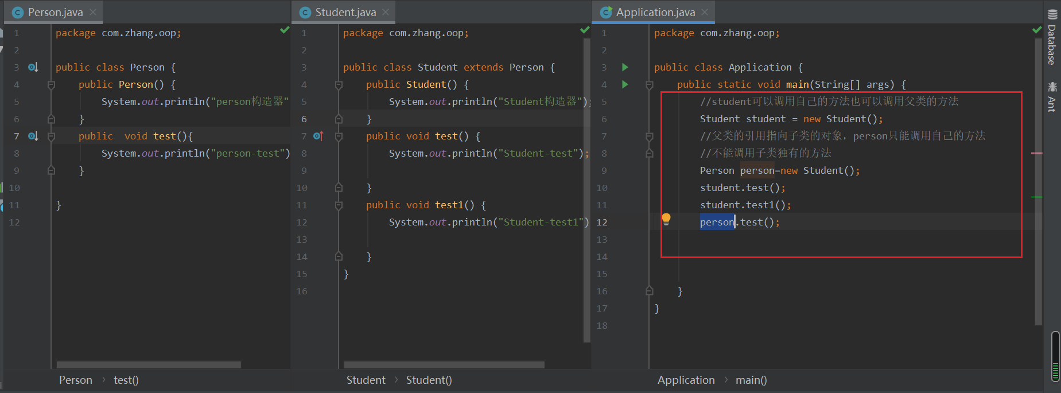
Task: Collapse the comment block fold marker at line 7
Action: coord(650,137)
